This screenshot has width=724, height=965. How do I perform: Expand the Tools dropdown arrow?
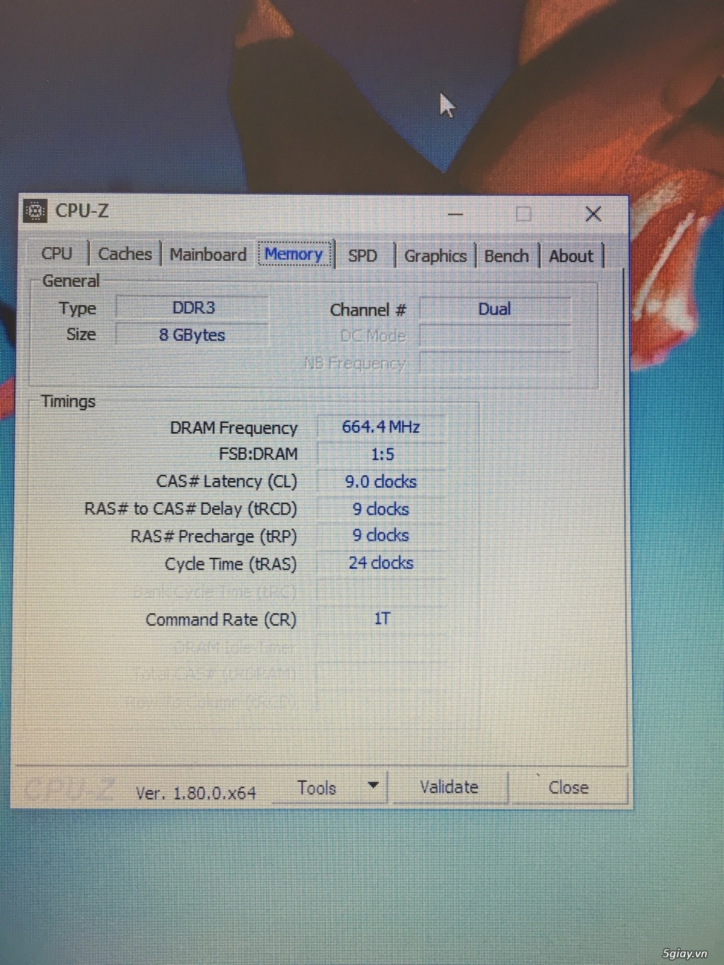click(373, 786)
